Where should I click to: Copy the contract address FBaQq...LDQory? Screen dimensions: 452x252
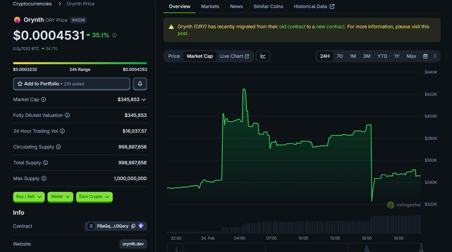click(133, 226)
